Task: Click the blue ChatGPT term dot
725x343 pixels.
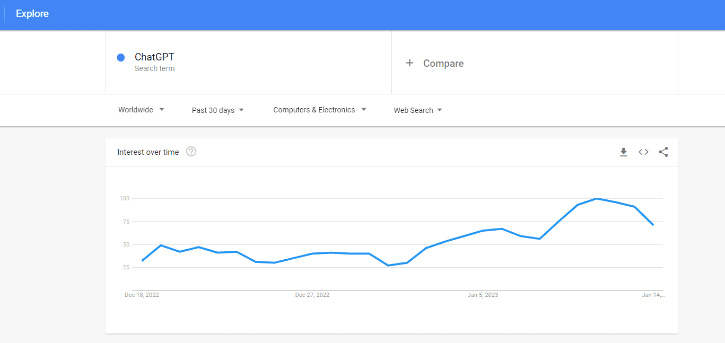Action: pyautogui.click(x=120, y=57)
